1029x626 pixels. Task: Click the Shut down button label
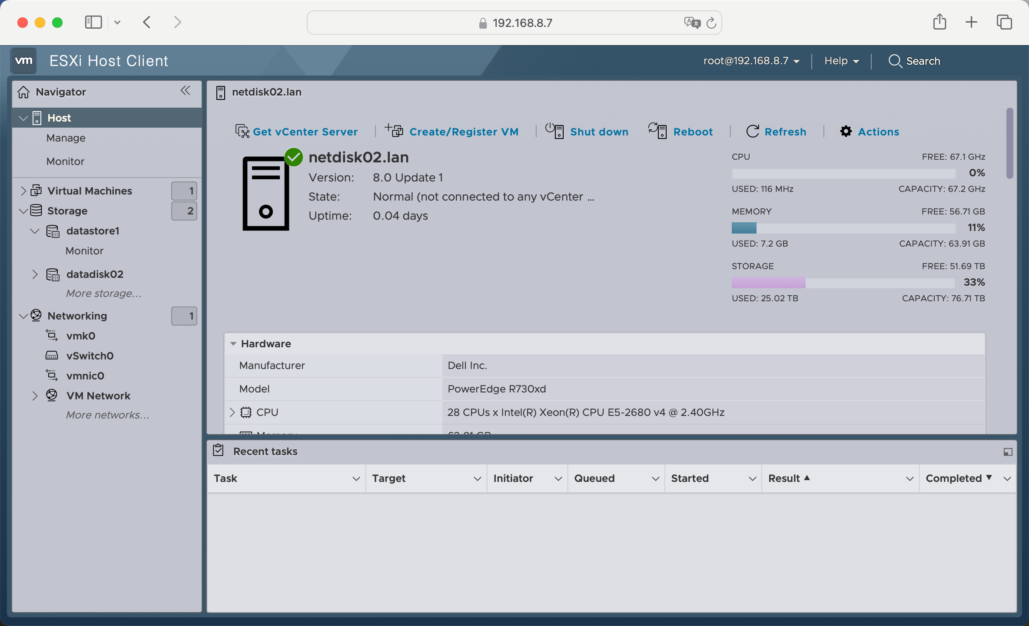(x=599, y=132)
